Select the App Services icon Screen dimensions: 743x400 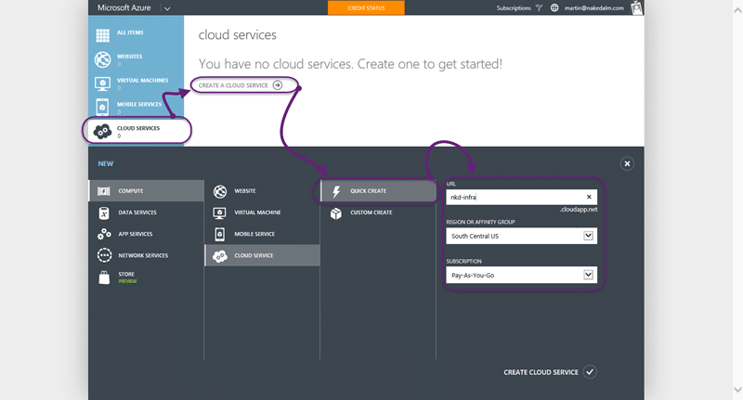(104, 234)
